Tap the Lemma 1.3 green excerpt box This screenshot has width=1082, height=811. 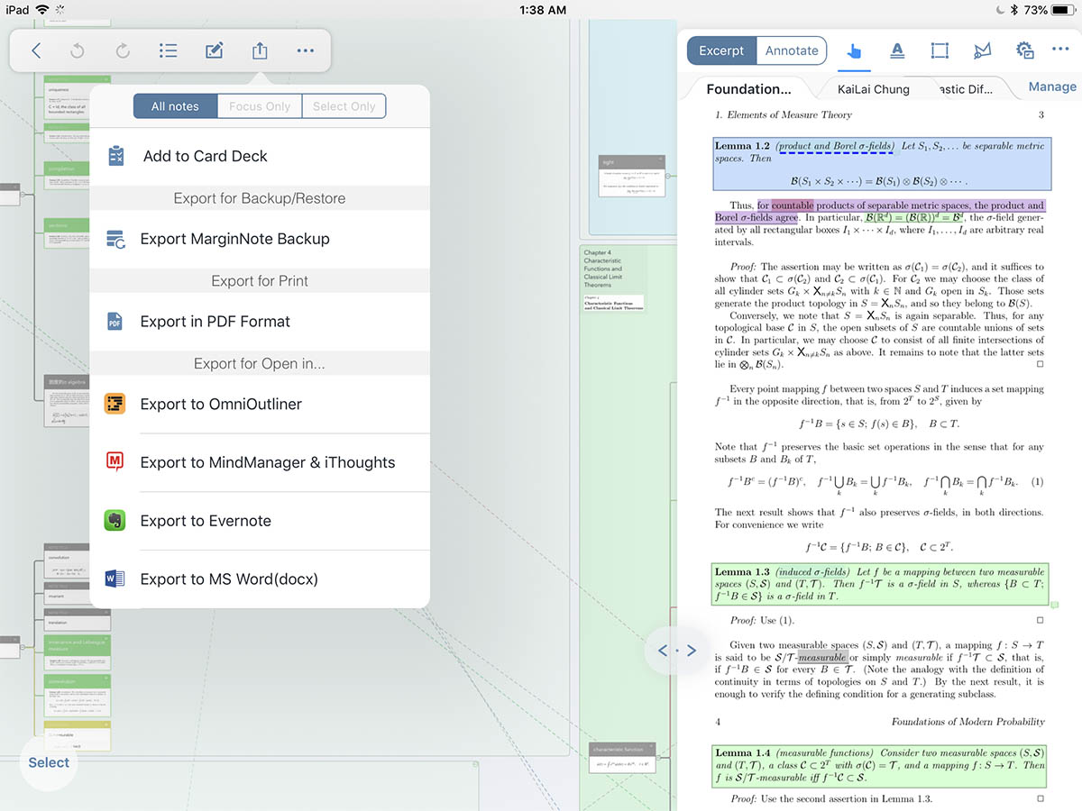tap(879, 584)
